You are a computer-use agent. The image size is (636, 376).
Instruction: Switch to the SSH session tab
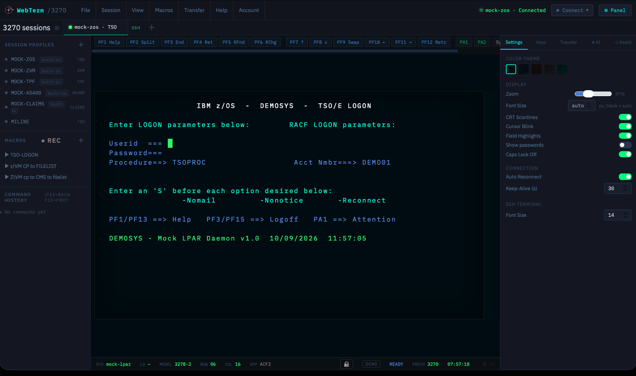coord(136,28)
